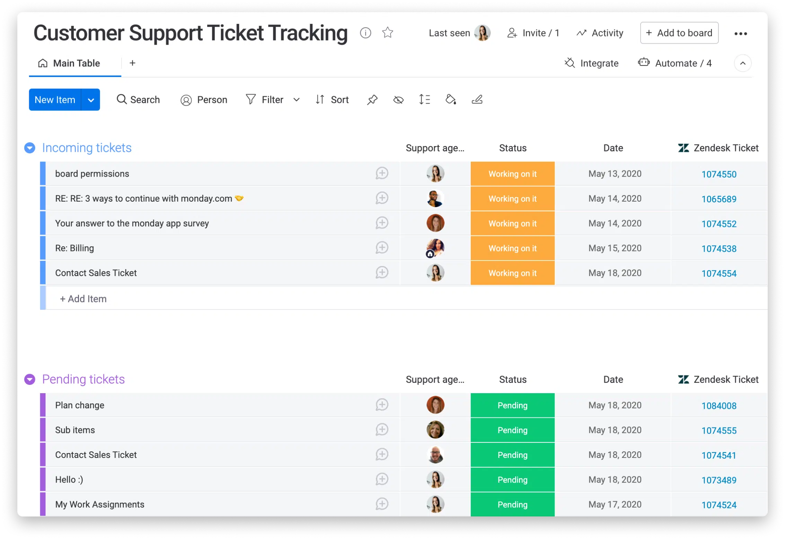
Task: Filter by Person
Action: (x=204, y=100)
